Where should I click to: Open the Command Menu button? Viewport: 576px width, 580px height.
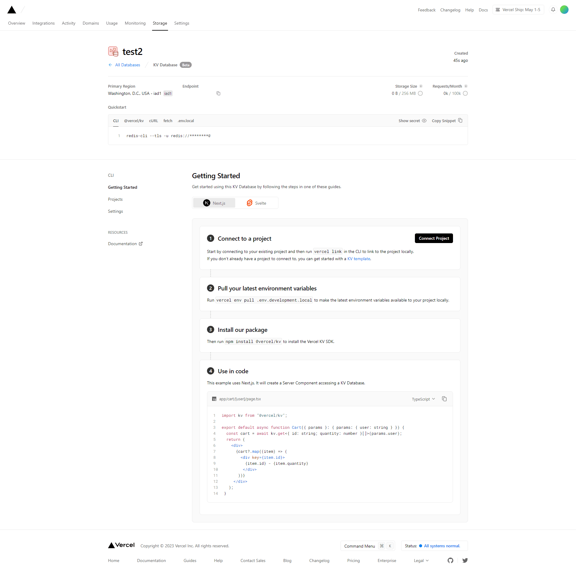pos(367,546)
